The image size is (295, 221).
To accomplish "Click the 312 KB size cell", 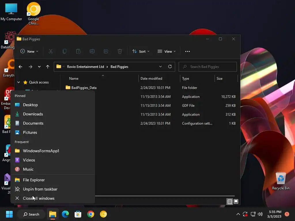I will (x=230, y=115).
